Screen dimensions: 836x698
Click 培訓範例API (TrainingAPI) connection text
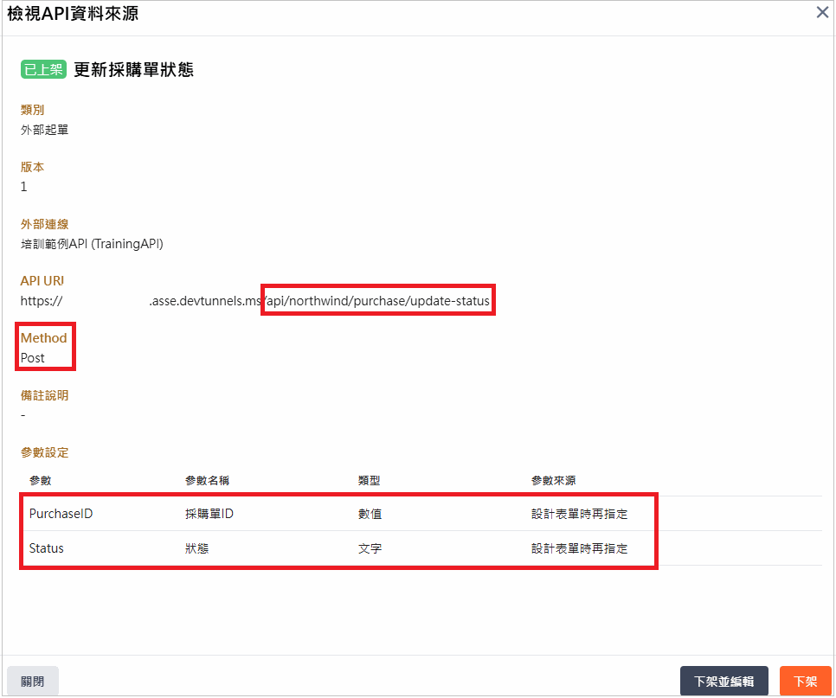[92, 244]
